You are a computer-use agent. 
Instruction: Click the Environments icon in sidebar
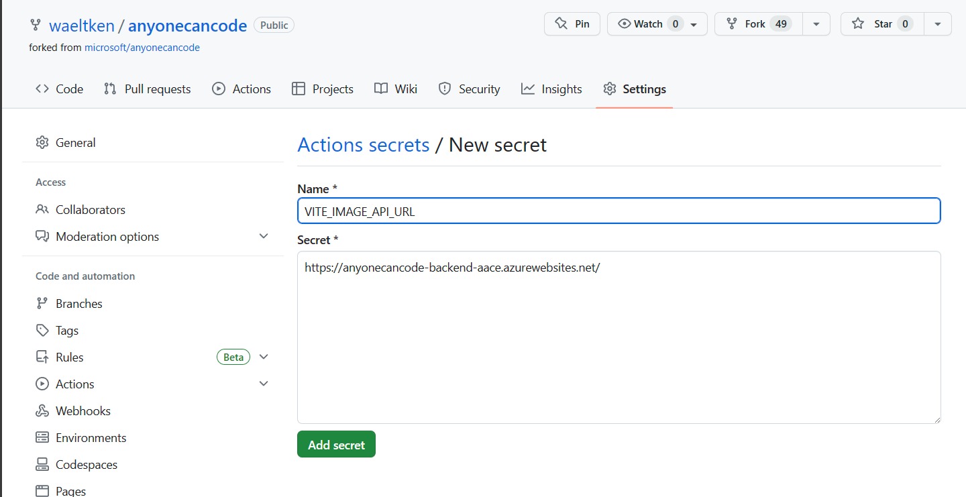click(x=42, y=437)
